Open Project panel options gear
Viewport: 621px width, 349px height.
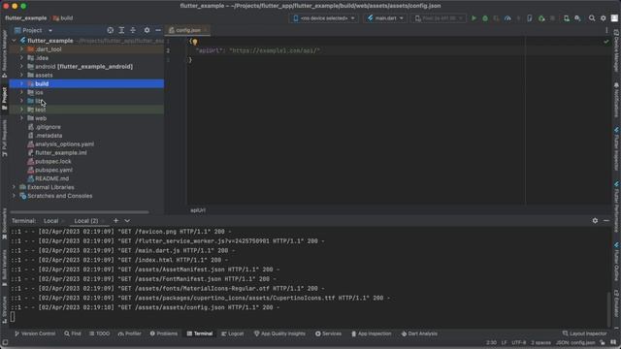coord(147,30)
